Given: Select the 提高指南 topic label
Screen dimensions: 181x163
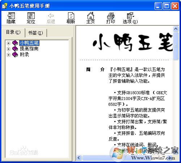Looking at the screenshot, I should [29, 49].
